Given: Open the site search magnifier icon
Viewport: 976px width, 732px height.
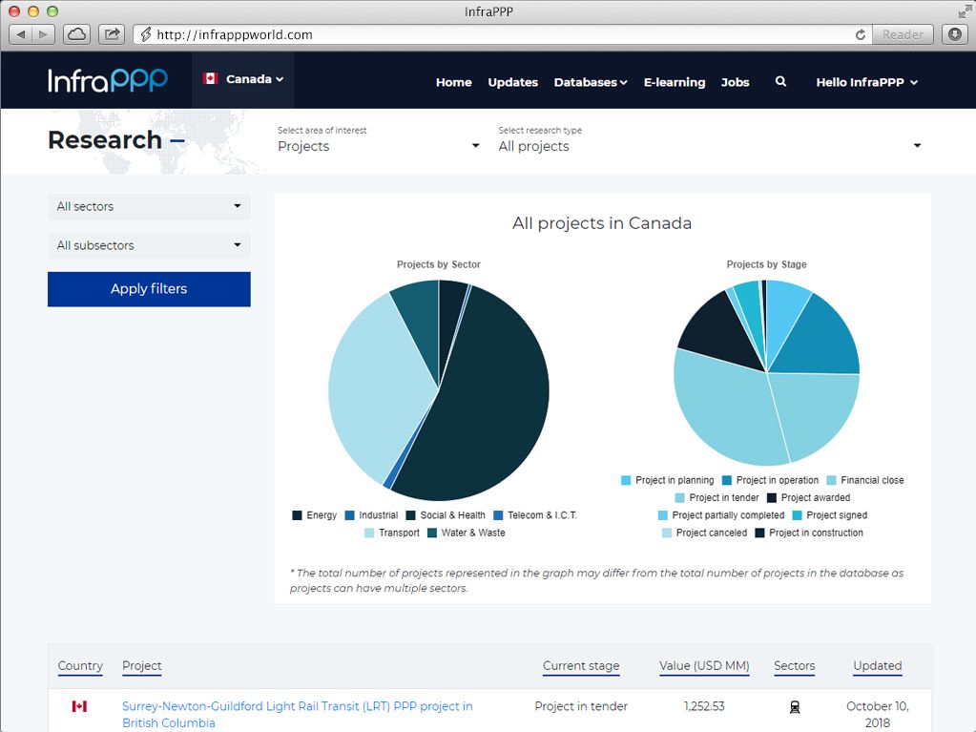Looking at the screenshot, I should click(x=780, y=82).
